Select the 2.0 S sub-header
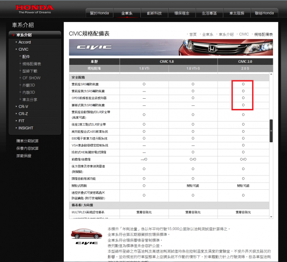Screen dimensions: 287x262 point(245,69)
